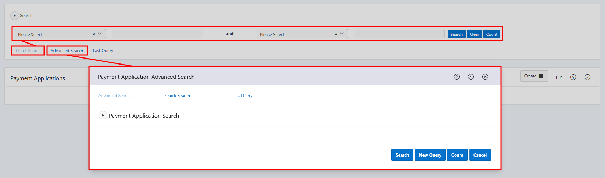Open the Last Query link below search bar
The height and width of the screenshot is (178, 605).
(103, 51)
